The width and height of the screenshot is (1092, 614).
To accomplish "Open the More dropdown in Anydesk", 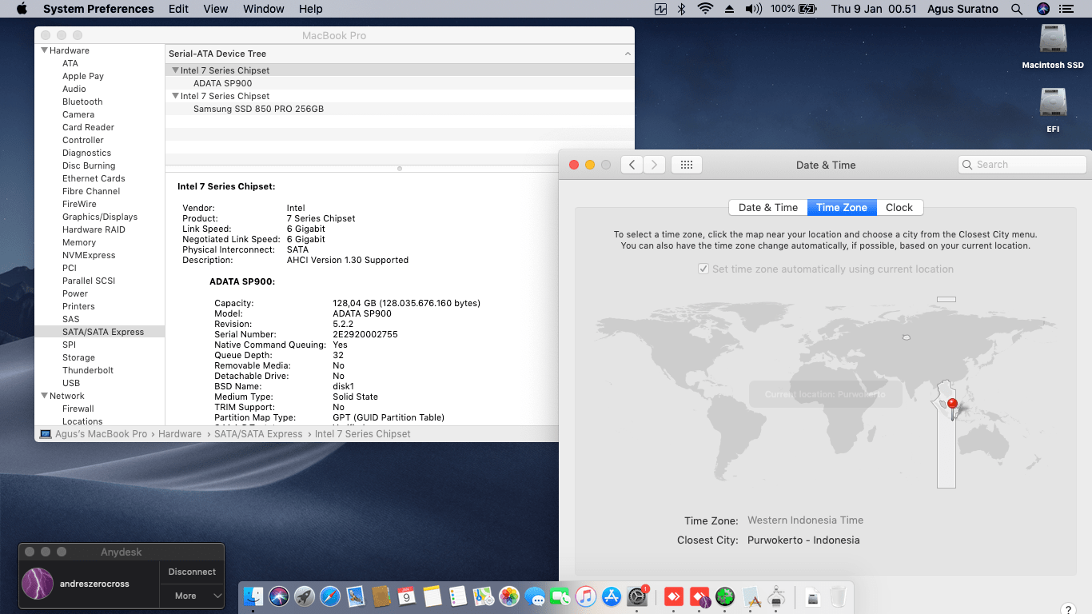I will [192, 596].
